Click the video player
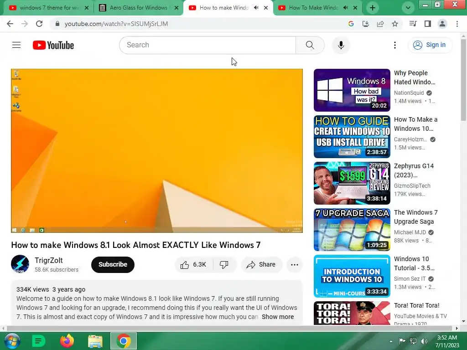Image resolution: width=467 pixels, height=350 pixels. click(157, 150)
